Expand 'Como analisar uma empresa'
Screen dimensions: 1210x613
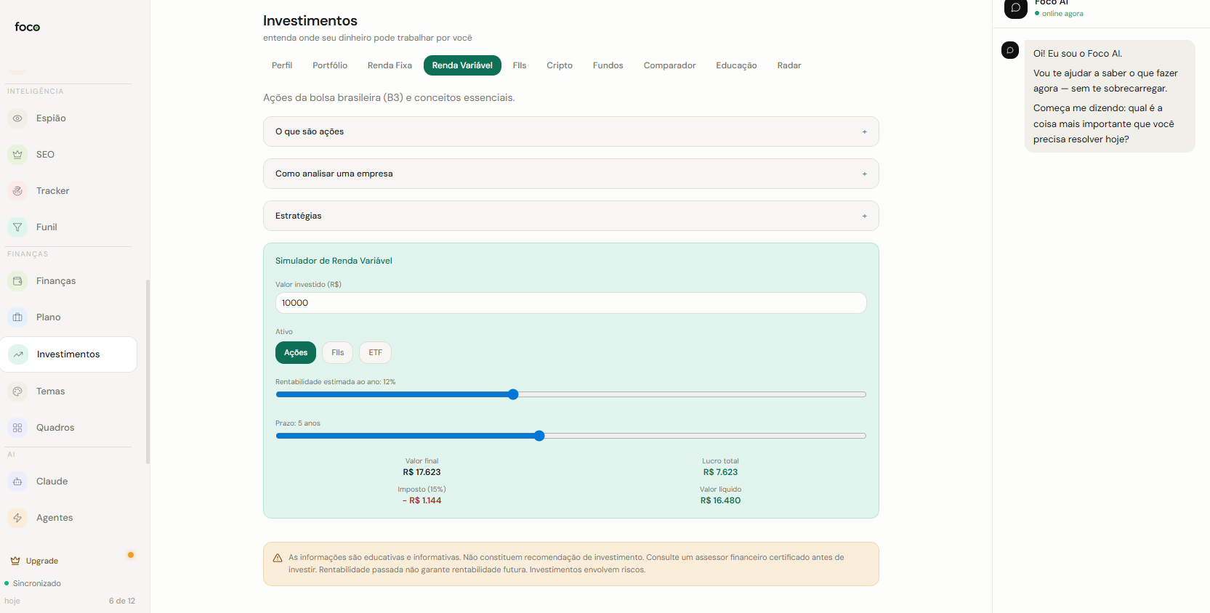click(571, 174)
